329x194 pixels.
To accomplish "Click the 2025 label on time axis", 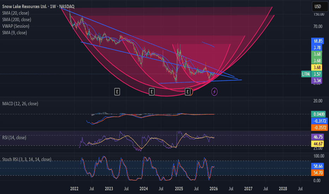I will [x=179, y=189].
